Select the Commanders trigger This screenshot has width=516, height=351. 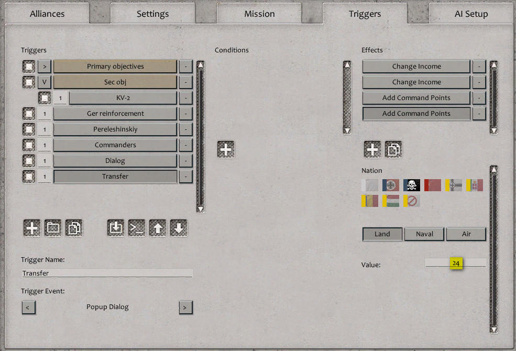(115, 145)
